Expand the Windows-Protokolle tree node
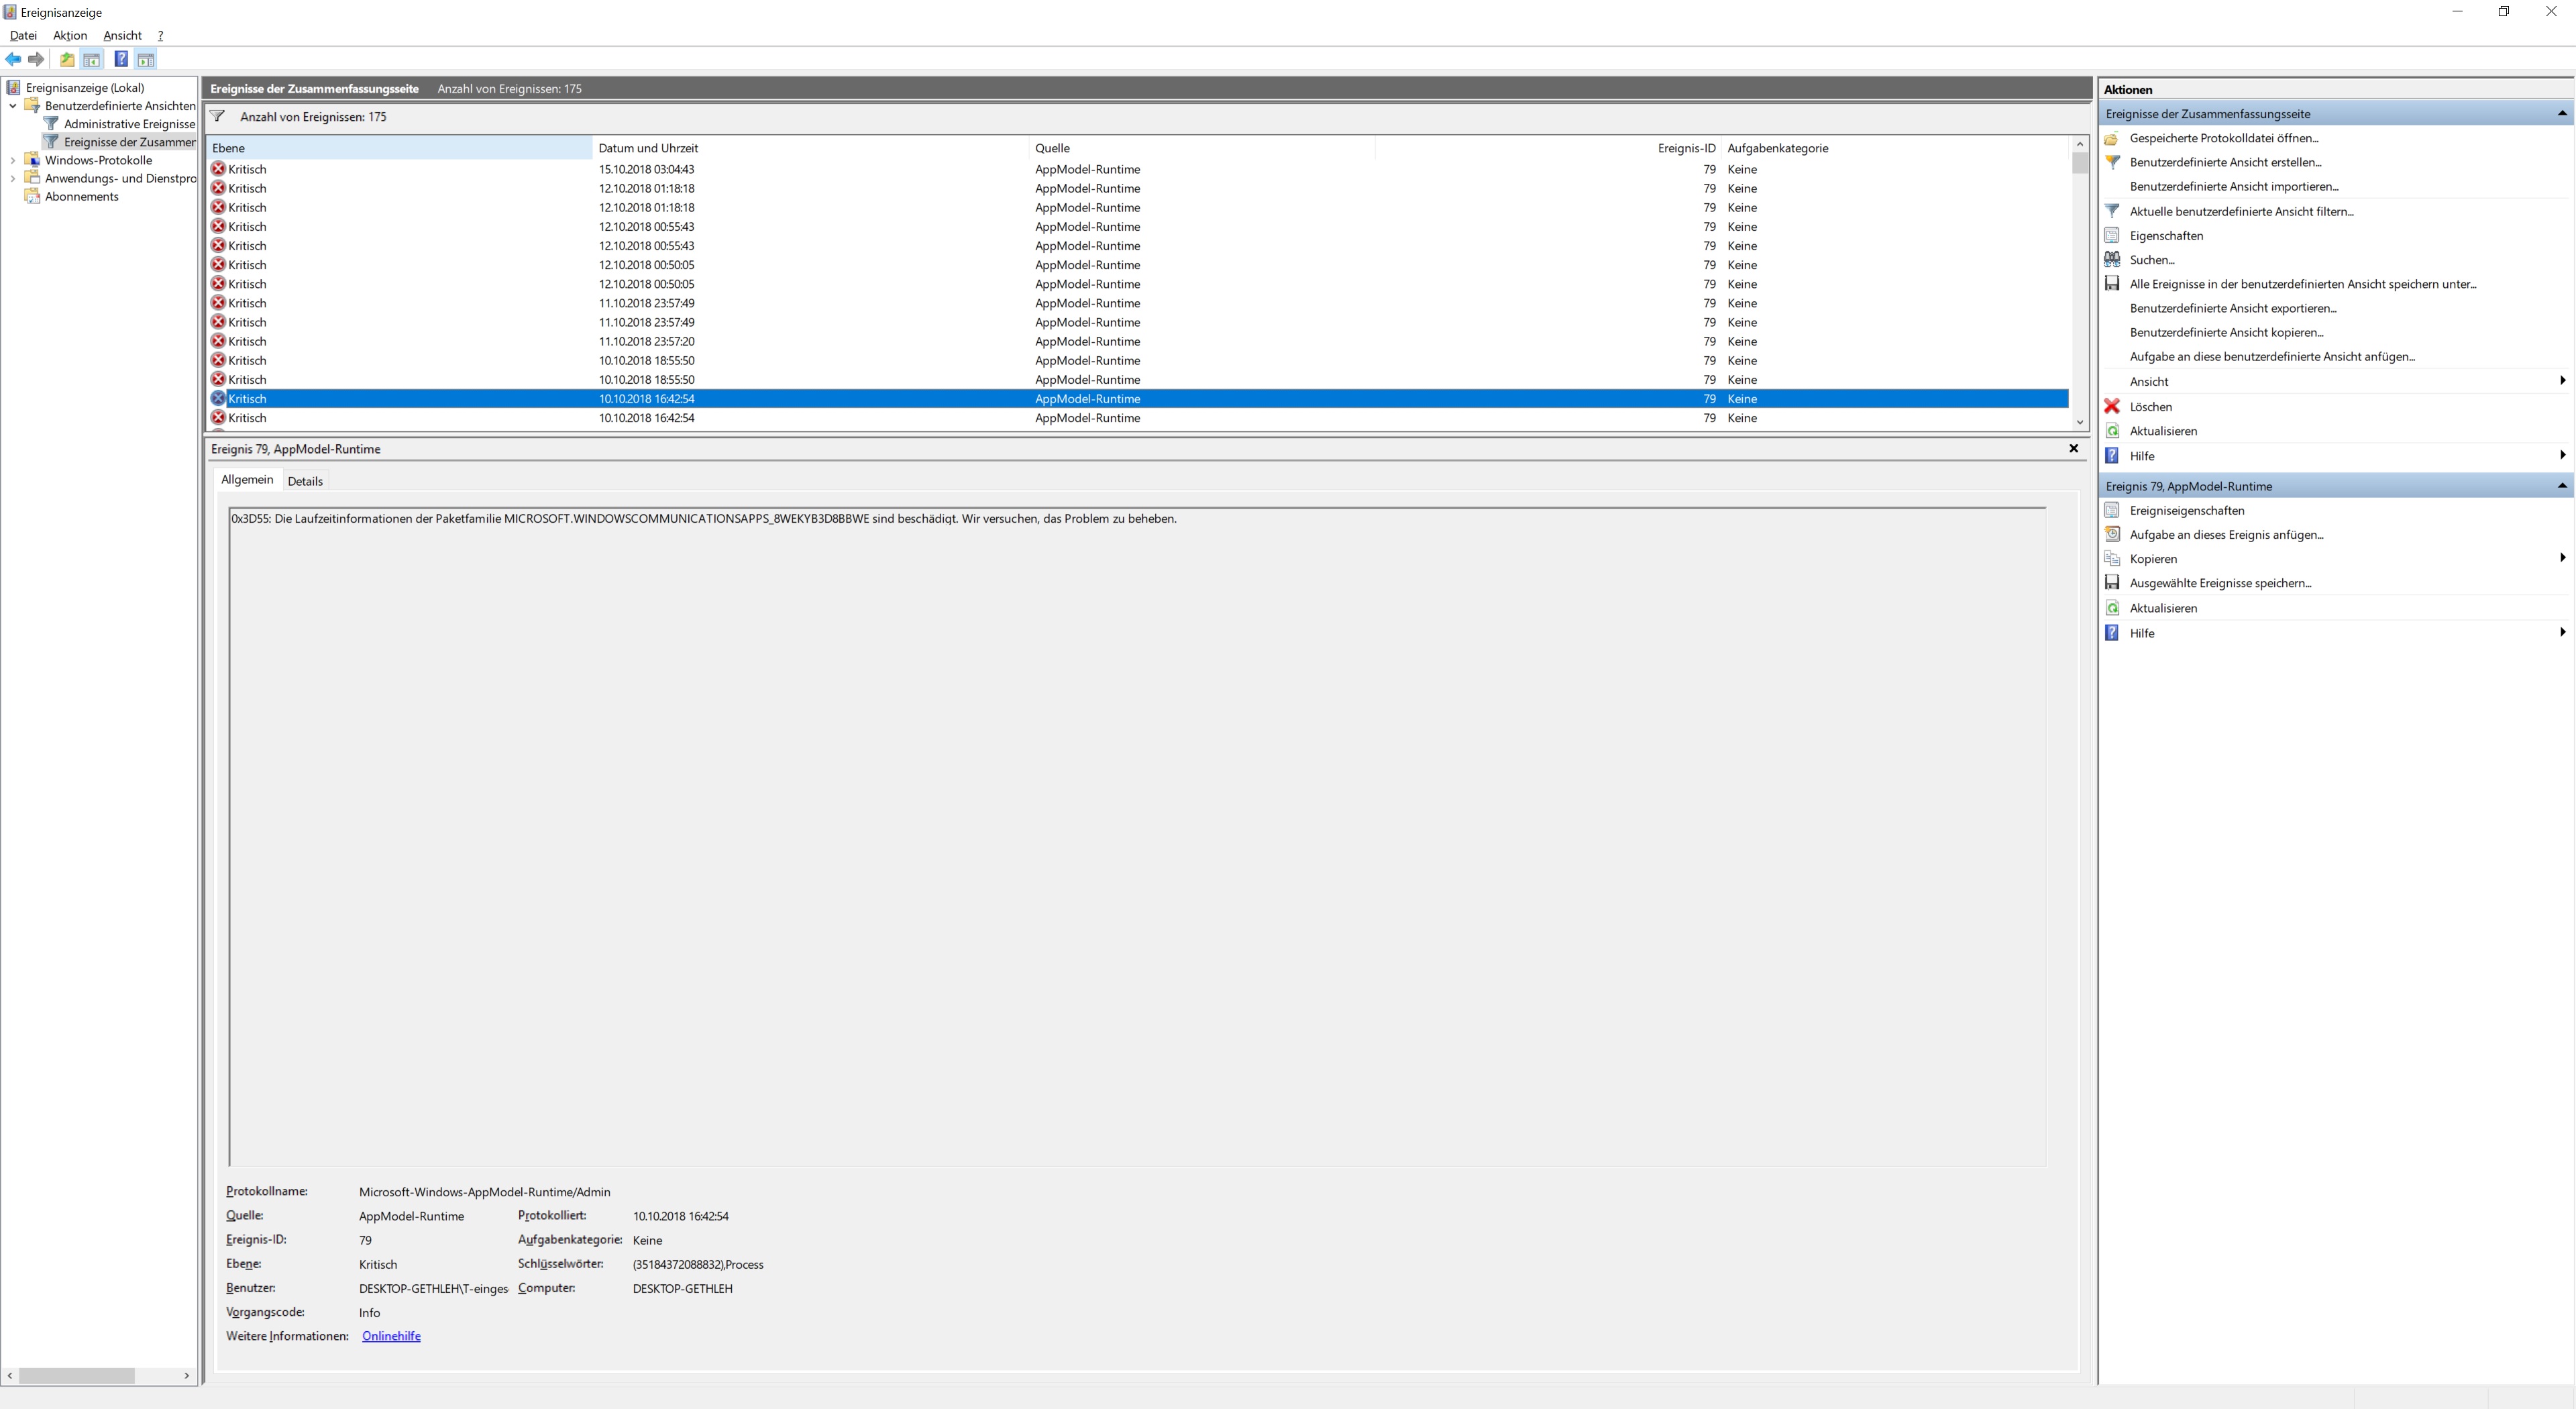 pos(12,160)
